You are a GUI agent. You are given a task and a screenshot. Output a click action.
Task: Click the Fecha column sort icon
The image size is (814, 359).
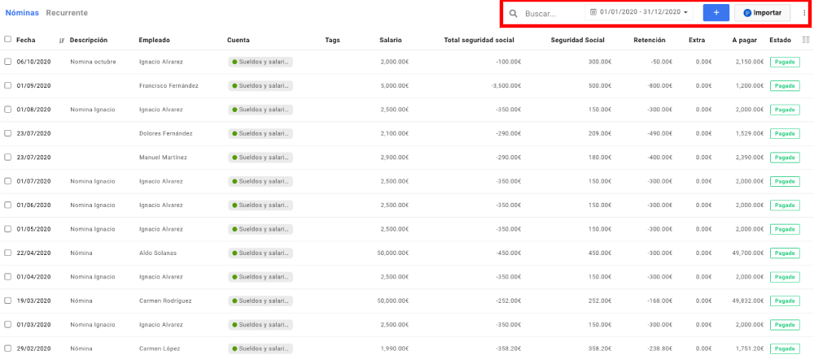(62, 41)
